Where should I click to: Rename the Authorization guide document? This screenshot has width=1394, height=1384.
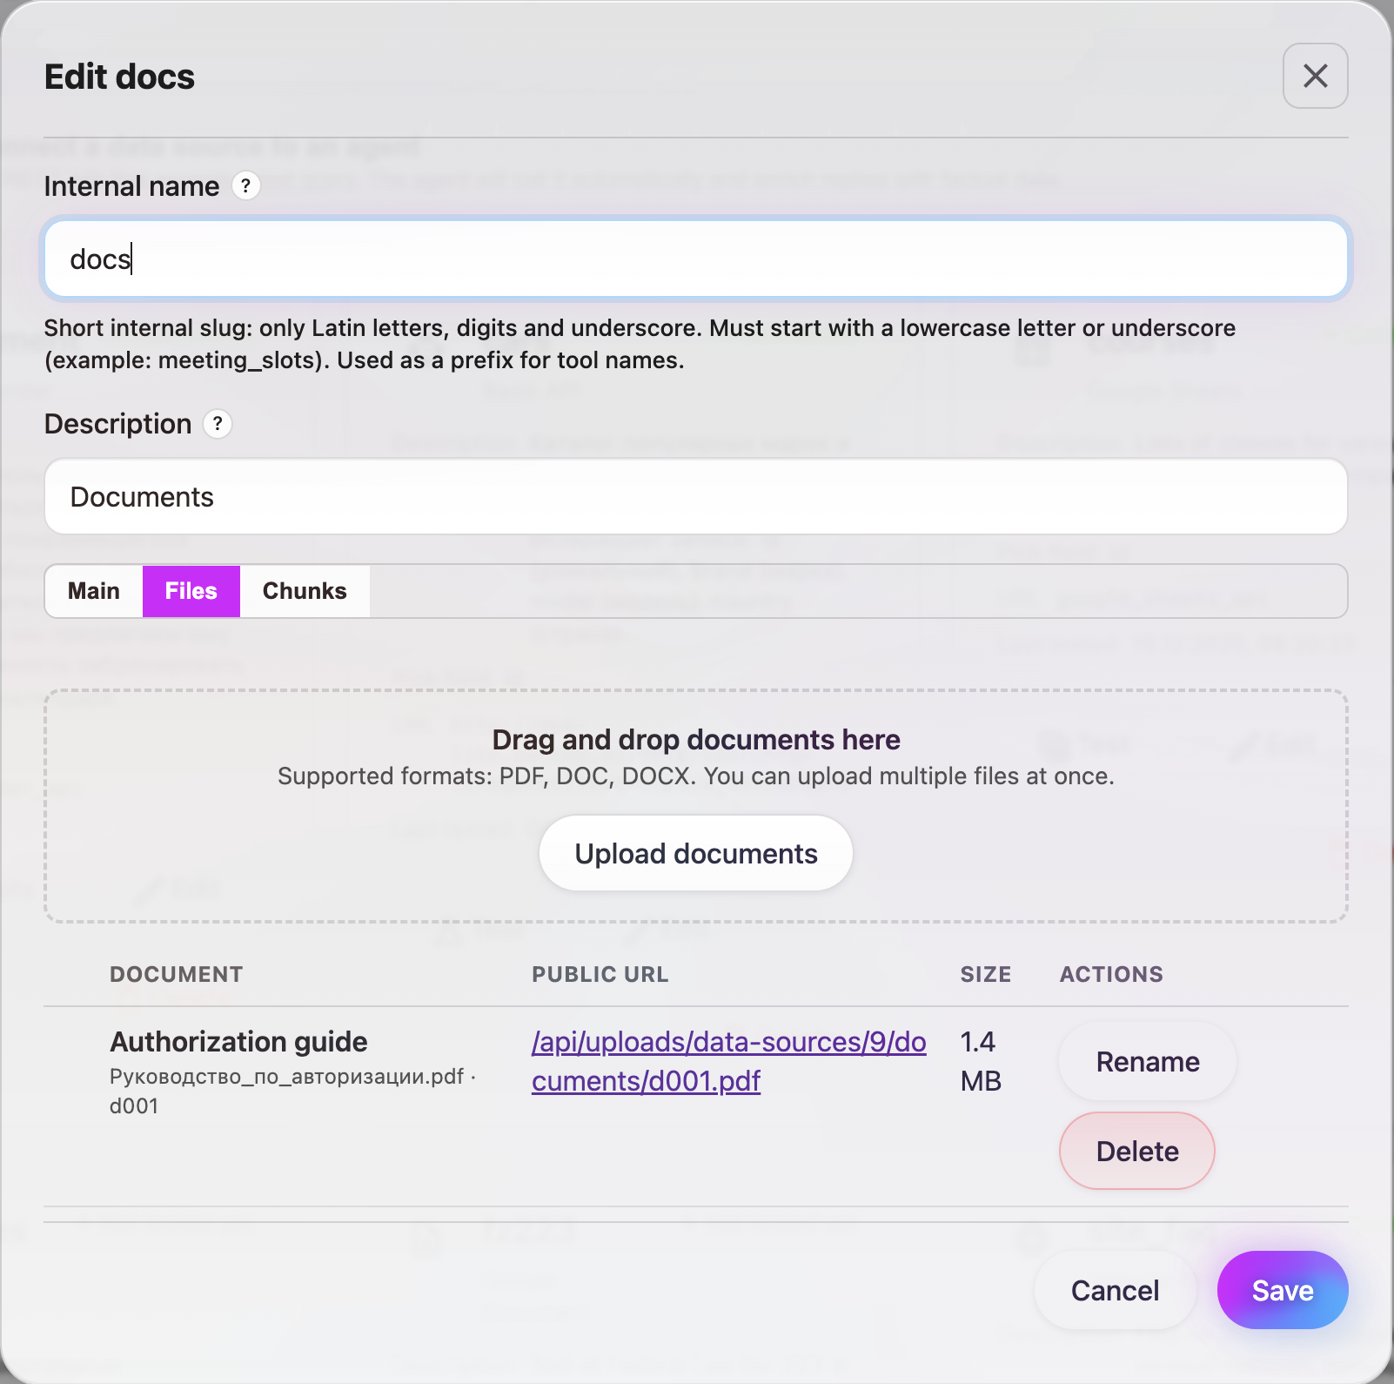coord(1147,1062)
